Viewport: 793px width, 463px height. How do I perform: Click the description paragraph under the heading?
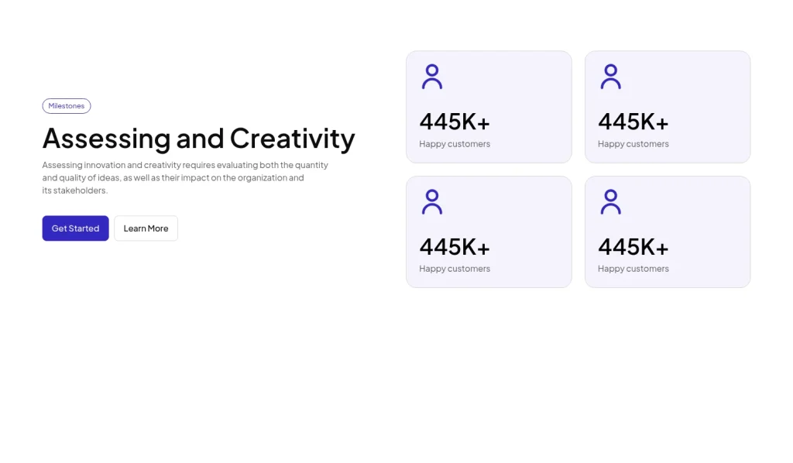point(184,177)
